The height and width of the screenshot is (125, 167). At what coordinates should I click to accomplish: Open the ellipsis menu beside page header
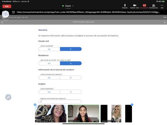click(x=164, y=17)
